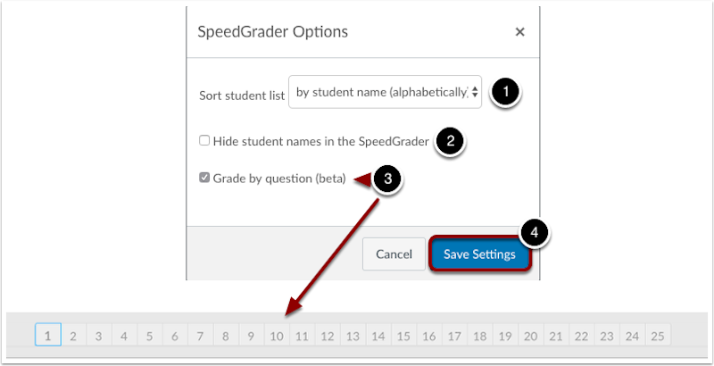This screenshot has height=366, width=714.
Task: Close the SpeedGrader Options dialog
Action: pos(519,32)
